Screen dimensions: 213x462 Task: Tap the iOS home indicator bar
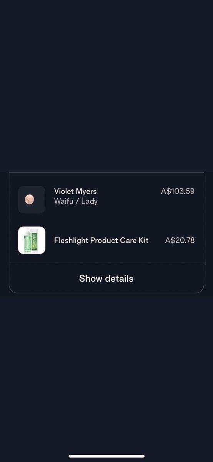pyautogui.click(x=106, y=456)
